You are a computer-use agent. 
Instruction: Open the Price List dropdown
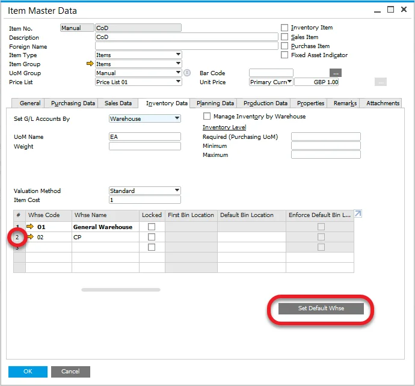[x=178, y=82]
